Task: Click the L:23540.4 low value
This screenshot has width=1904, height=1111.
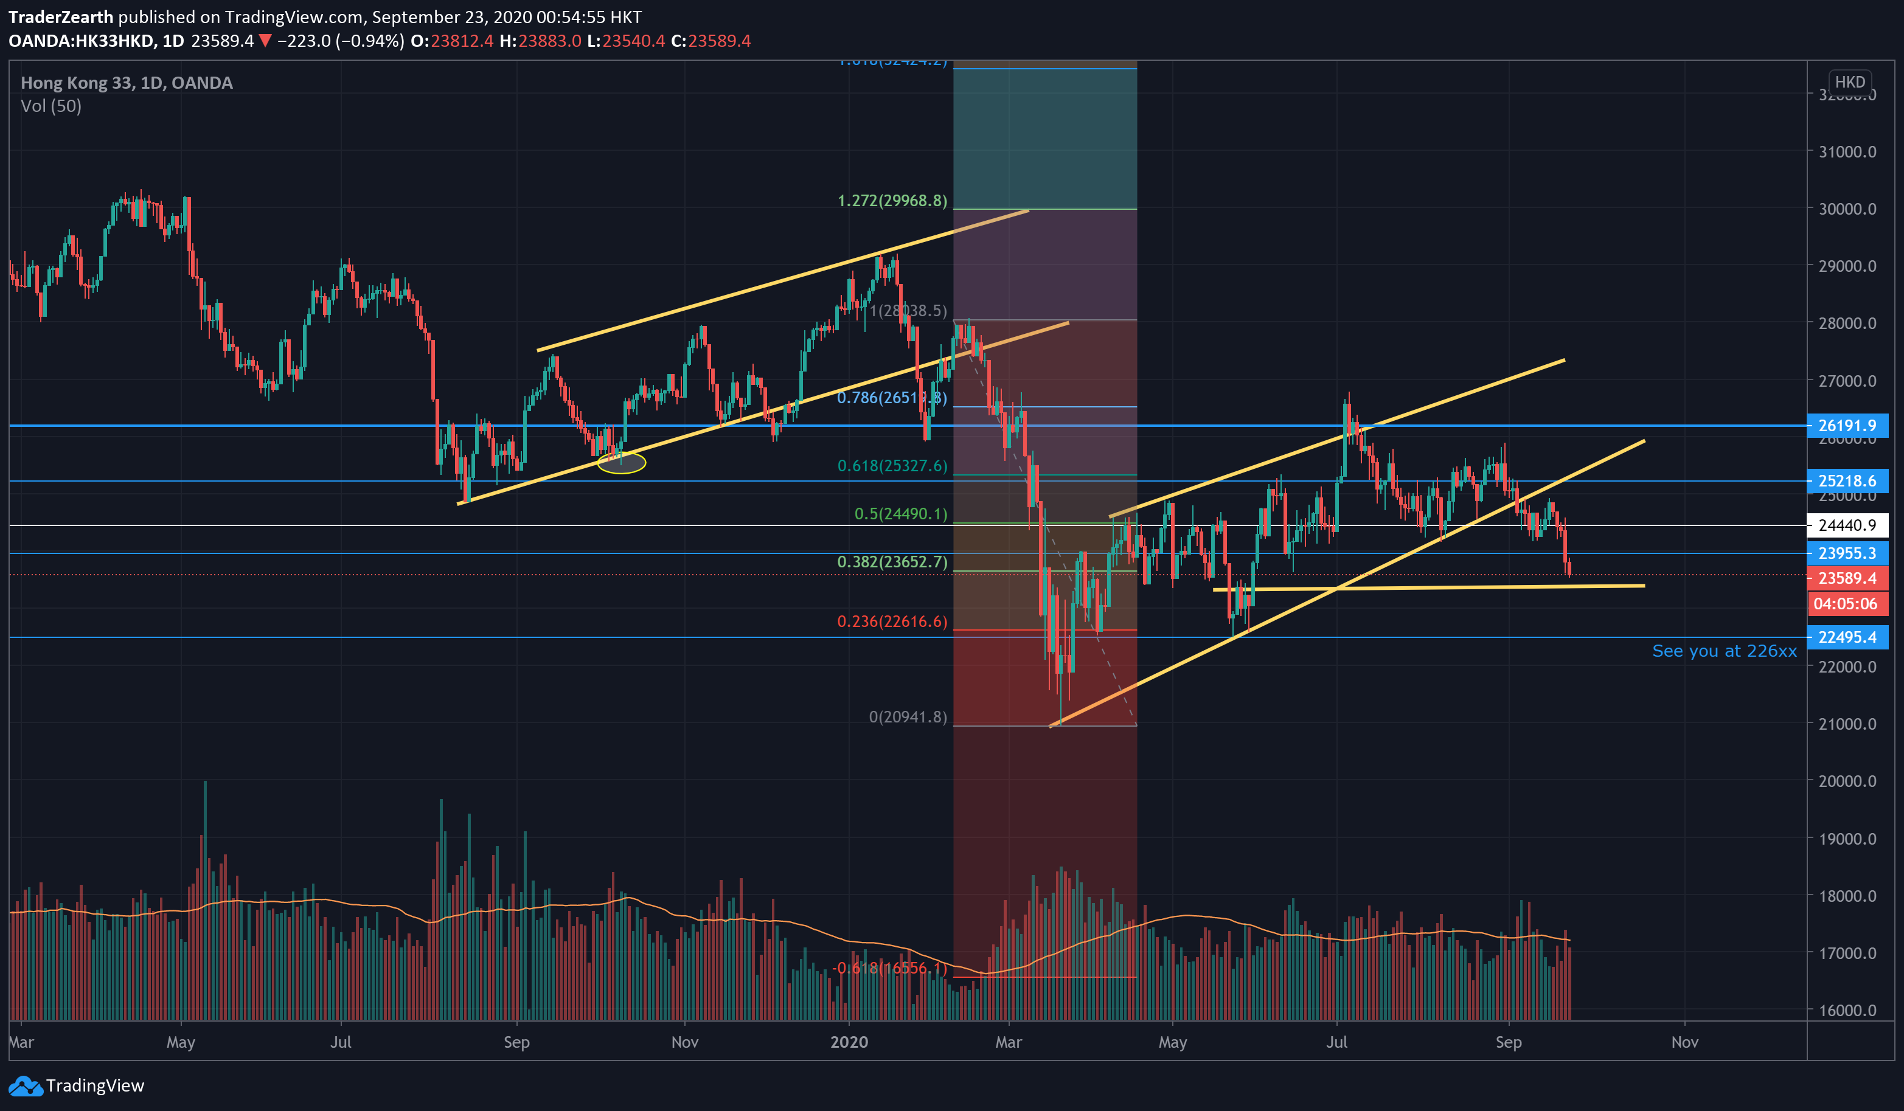Action: [x=625, y=41]
